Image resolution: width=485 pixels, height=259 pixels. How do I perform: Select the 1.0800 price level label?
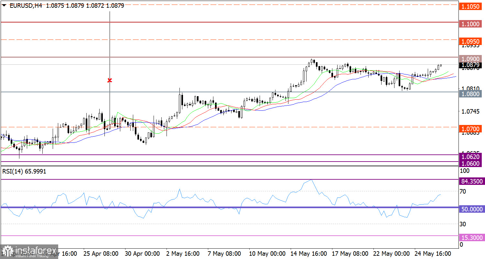click(x=470, y=94)
